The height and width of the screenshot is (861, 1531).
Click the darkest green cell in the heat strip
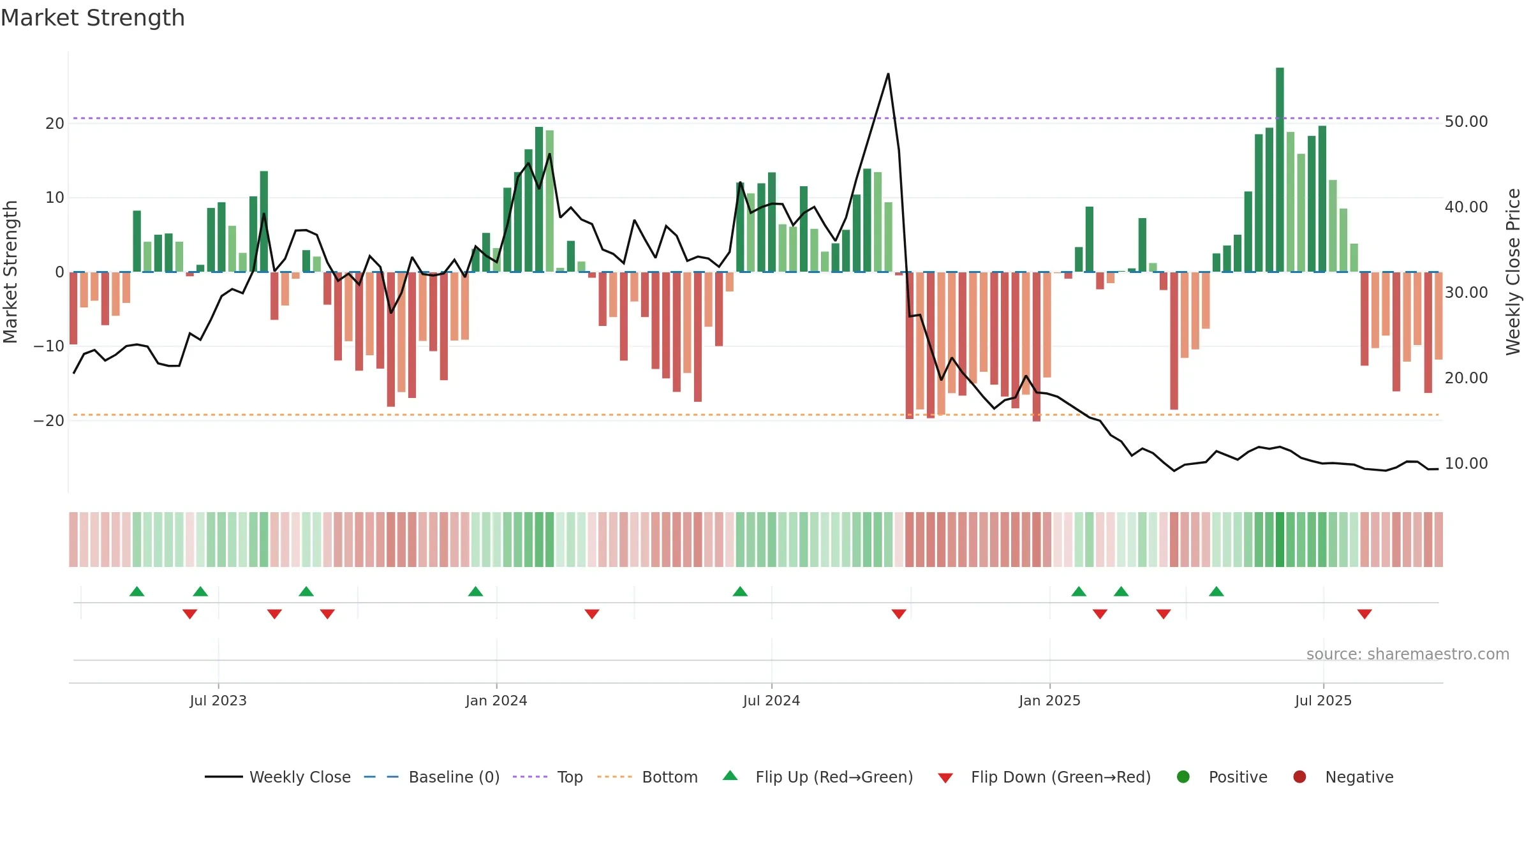point(1280,540)
